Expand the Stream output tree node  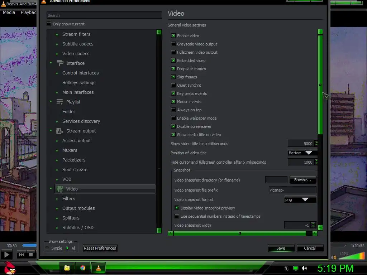(x=51, y=130)
